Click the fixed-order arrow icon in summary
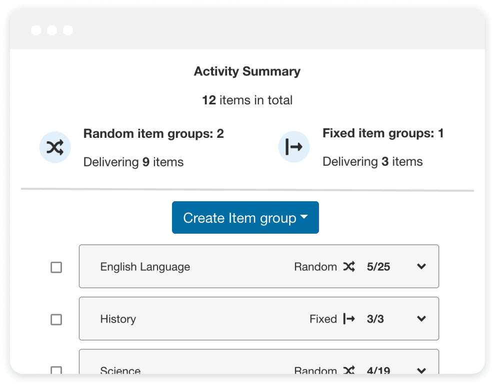 click(x=294, y=147)
